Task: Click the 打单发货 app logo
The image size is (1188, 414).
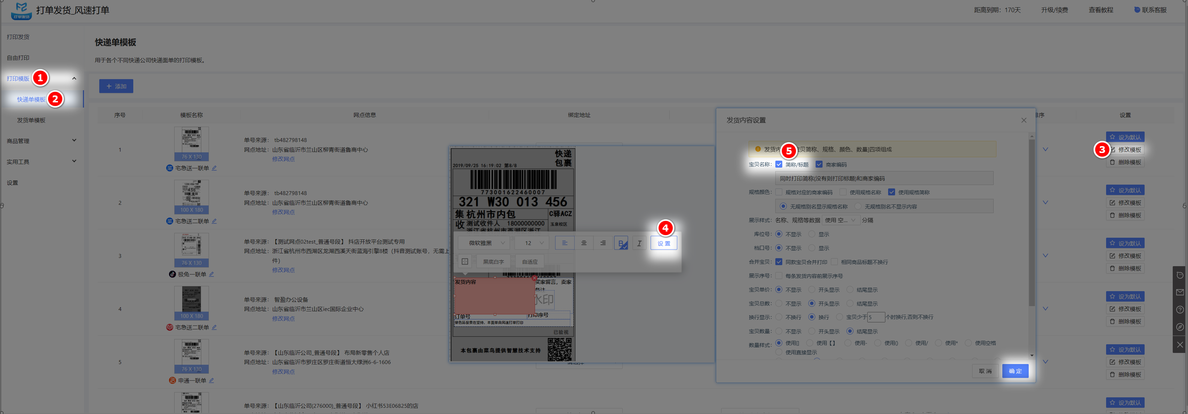Action: 21,11
